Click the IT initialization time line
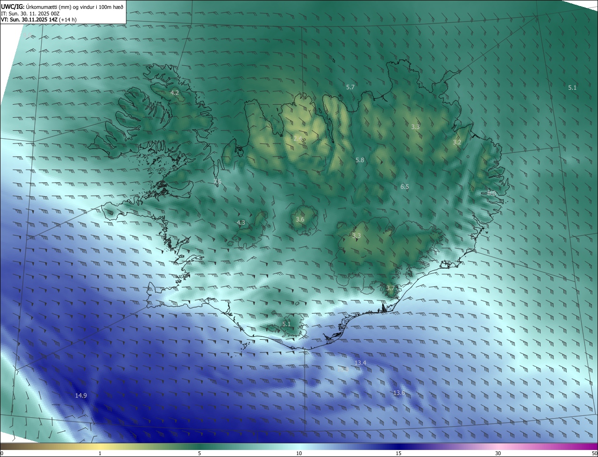Screen dimensions: 598x457 30,14
